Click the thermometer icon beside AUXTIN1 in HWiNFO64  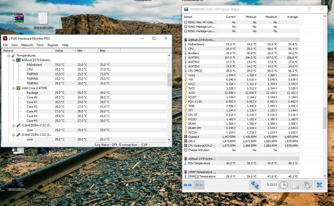tap(185, 58)
